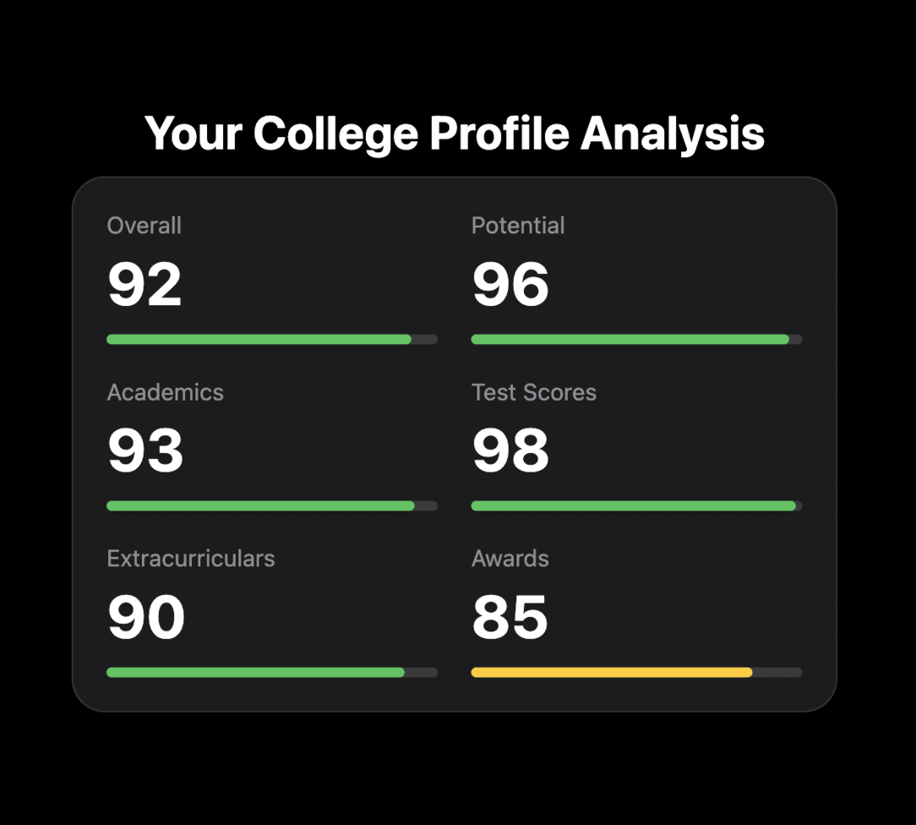Viewport: 916px width, 825px height.
Task: Click the Extracurriculars metric label
Action: (190, 558)
